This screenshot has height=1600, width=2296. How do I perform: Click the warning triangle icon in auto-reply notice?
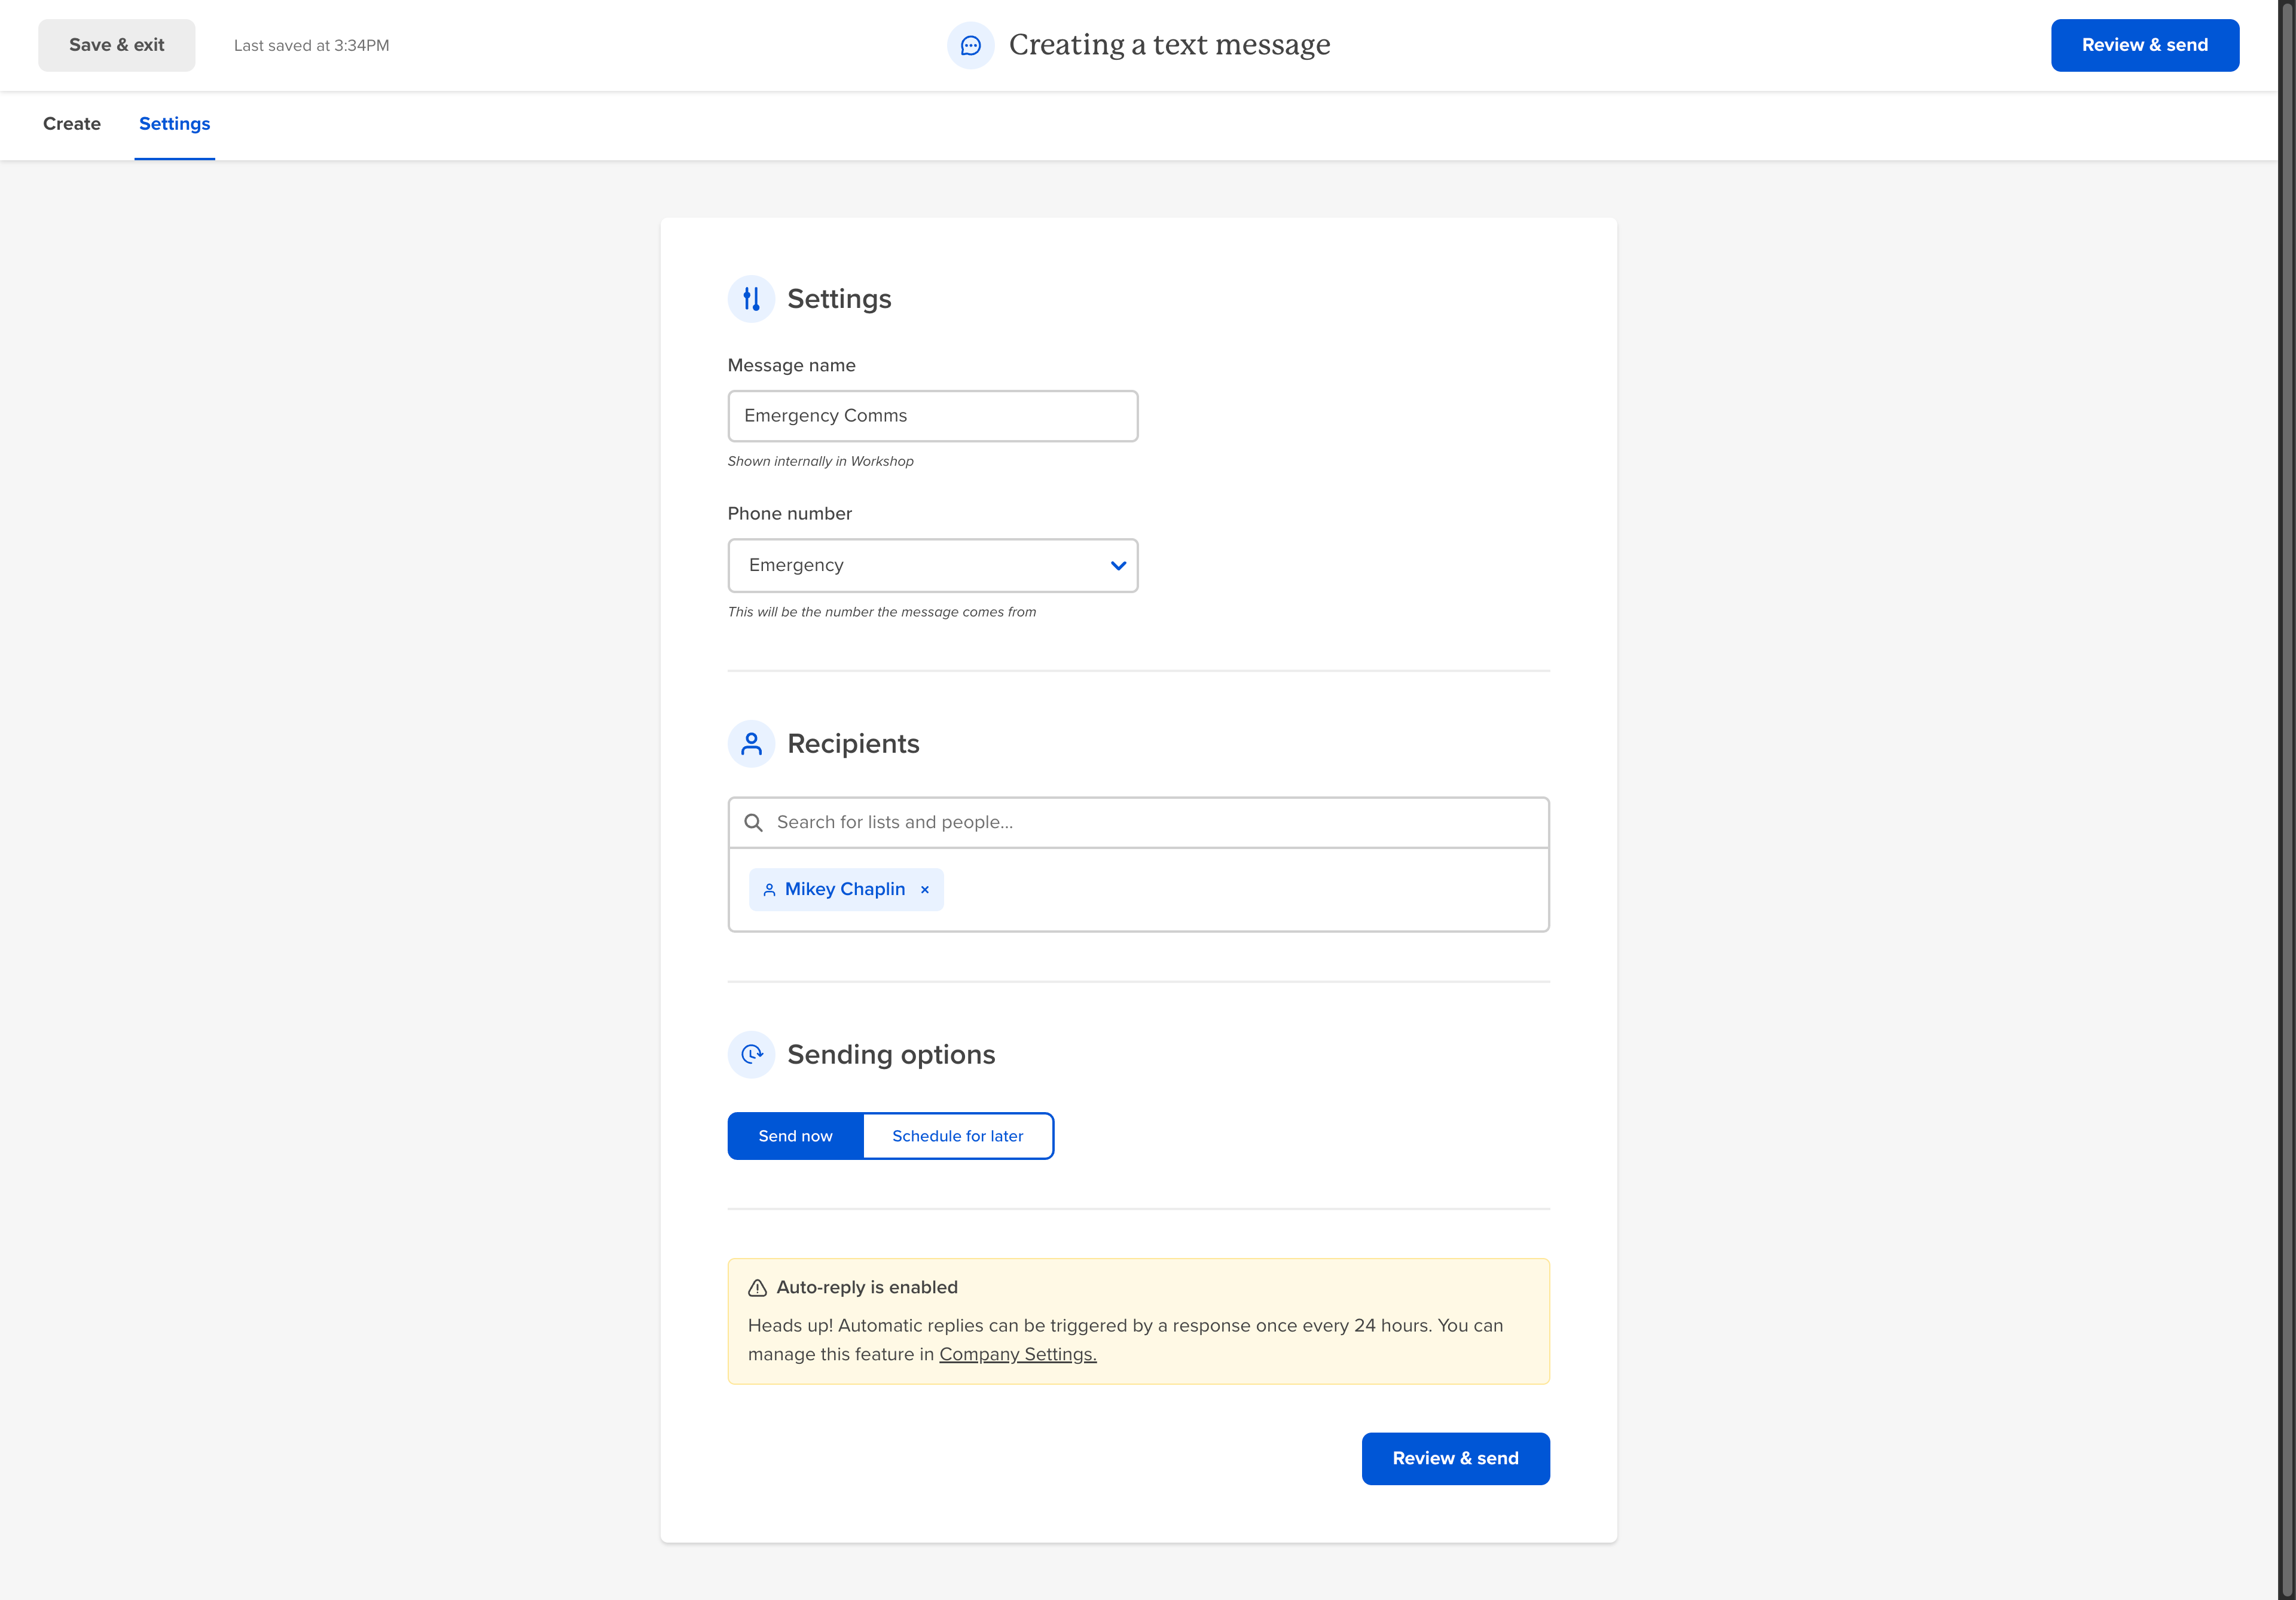pyautogui.click(x=757, y=1287)
